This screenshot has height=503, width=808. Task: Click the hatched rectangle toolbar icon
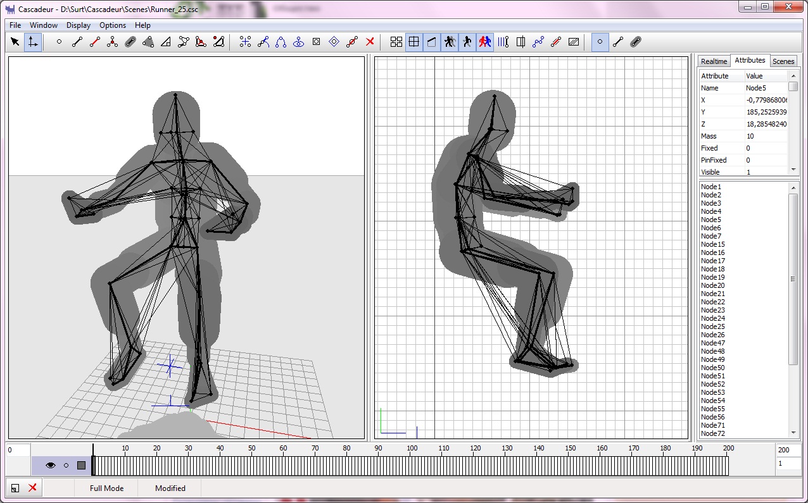(574, 42)
